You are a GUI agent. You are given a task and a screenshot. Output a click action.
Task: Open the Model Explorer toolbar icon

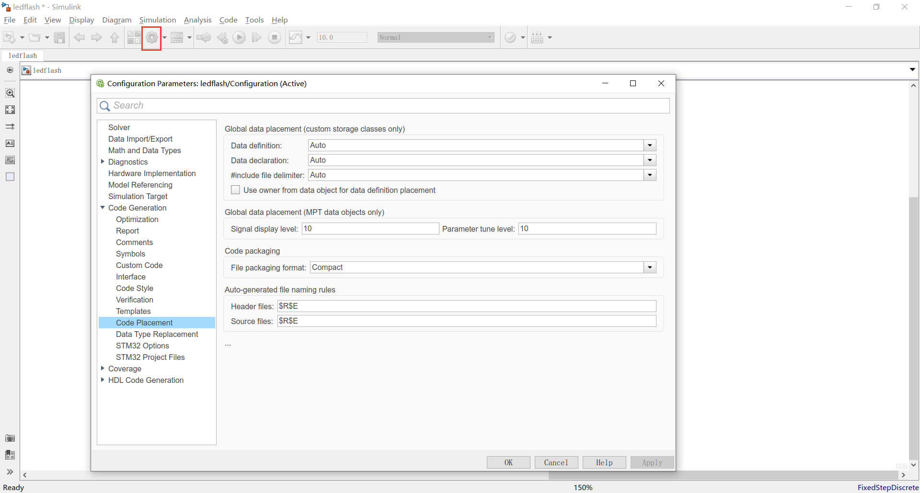(x=177, y=37)
